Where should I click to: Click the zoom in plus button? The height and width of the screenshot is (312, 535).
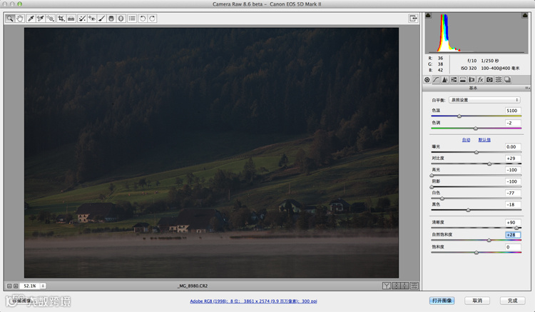(x=16, y=286)
